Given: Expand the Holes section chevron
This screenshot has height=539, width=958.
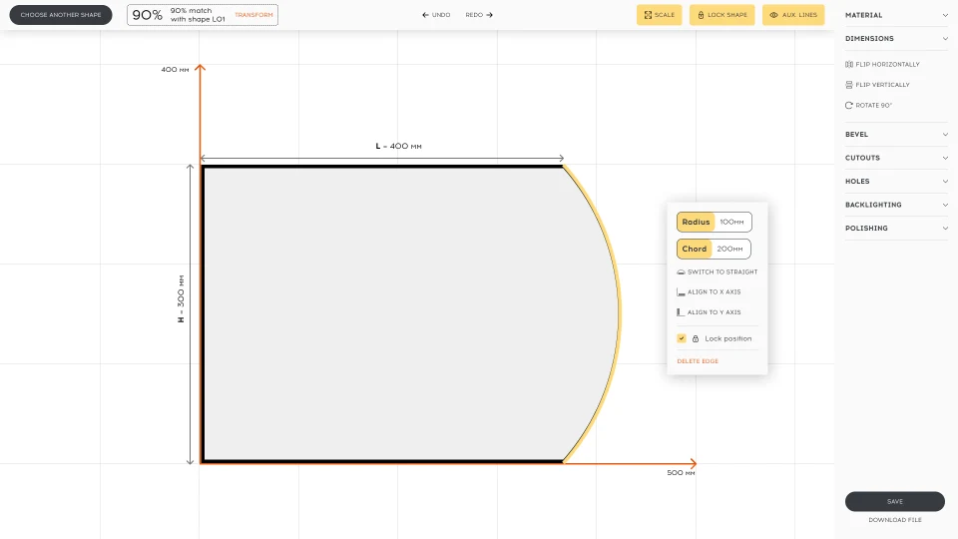Looking at the screenshot, I should pos(945,182).
